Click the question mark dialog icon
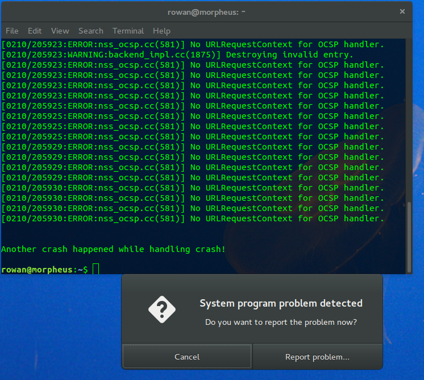 tap(162, 309)
